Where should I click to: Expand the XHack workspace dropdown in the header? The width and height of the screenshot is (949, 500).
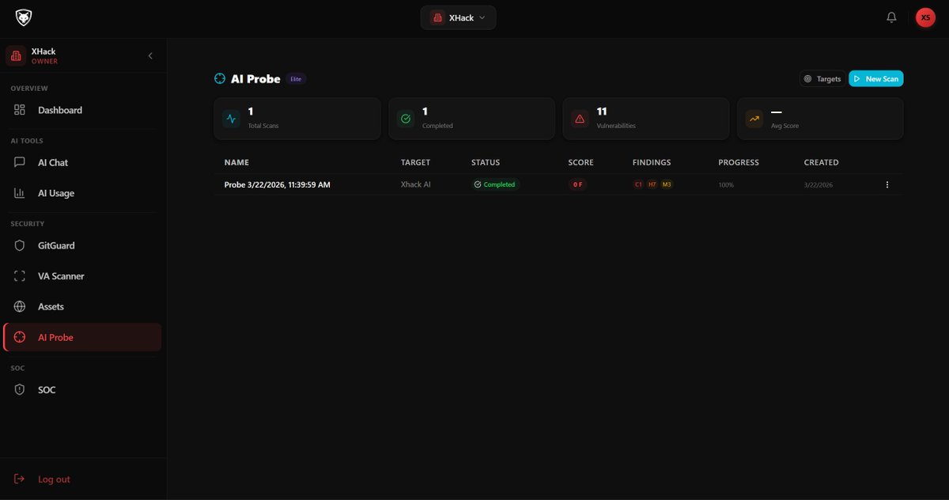459,17
